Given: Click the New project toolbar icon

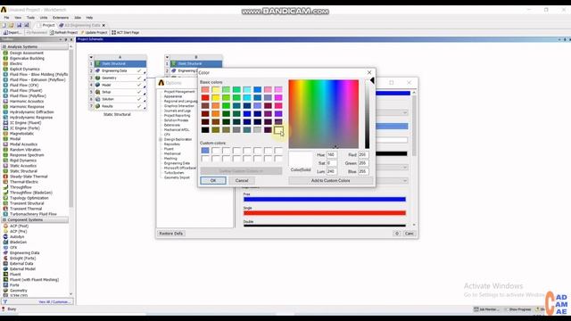Looking at the screenshot, I should click(x=4, y=25).
